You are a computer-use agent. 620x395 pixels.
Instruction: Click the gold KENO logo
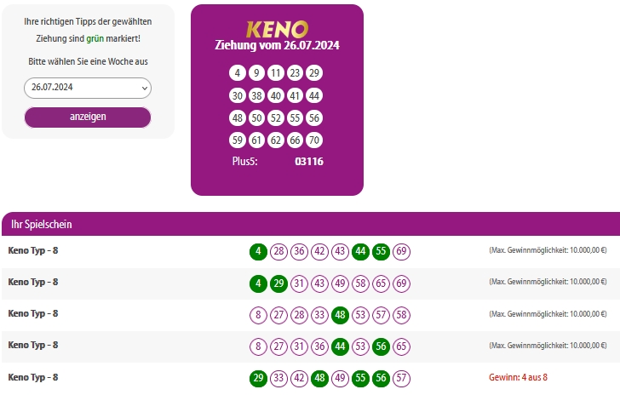(277, 28)
